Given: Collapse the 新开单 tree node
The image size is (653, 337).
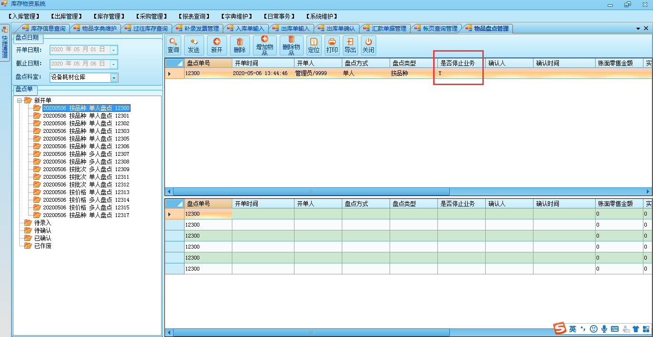Looking at the screenshot, I should (20, 100).
